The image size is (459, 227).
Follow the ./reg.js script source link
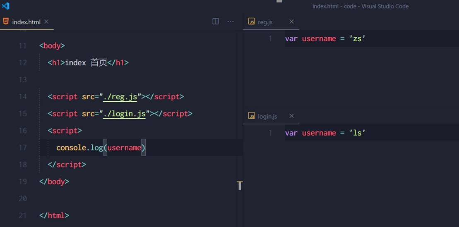click(120, 97)
